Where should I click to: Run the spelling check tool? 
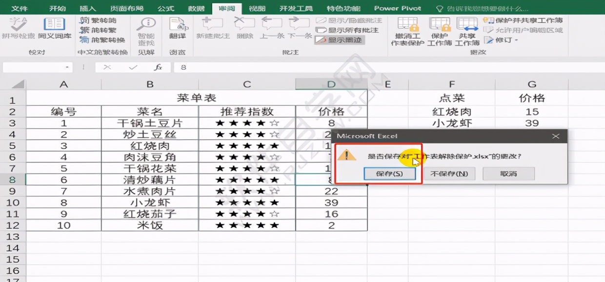click(19, 29)
